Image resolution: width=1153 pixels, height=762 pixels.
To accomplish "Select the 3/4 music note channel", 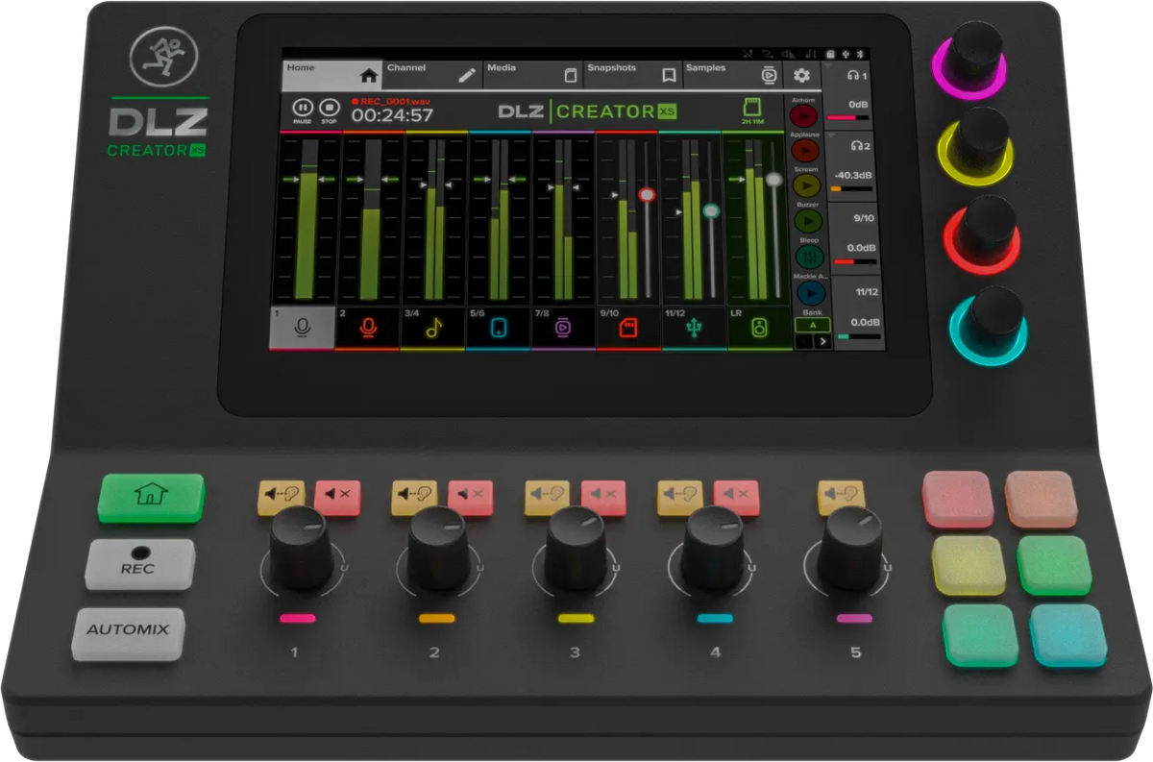I will click(x=433, y=328).
